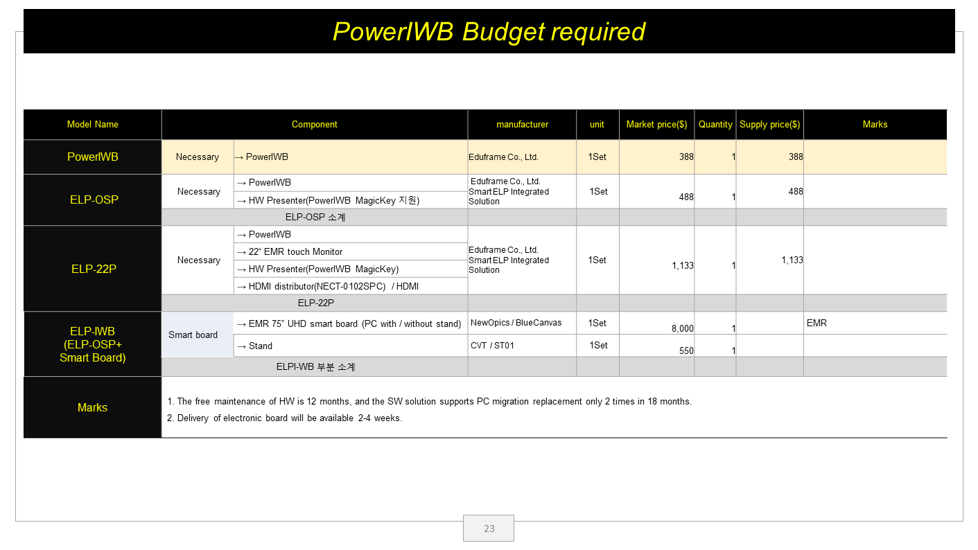Click '1Set' in the ELP-OSP row
The image size is (978, 550).
coord(597,192)
